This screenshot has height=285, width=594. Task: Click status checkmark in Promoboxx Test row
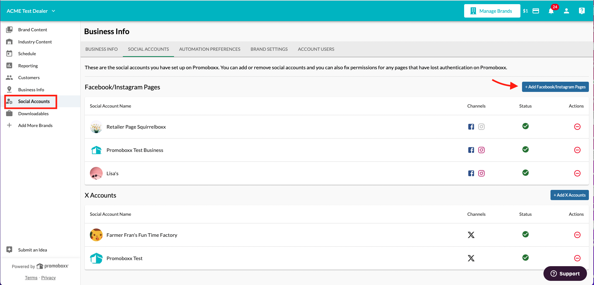click(526, 258)
